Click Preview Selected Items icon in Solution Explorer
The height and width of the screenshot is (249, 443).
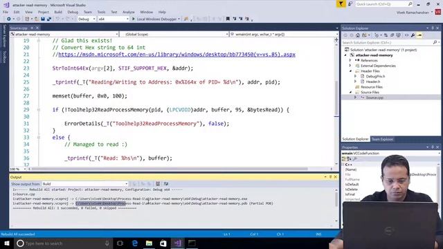click(x=419, y=35)
